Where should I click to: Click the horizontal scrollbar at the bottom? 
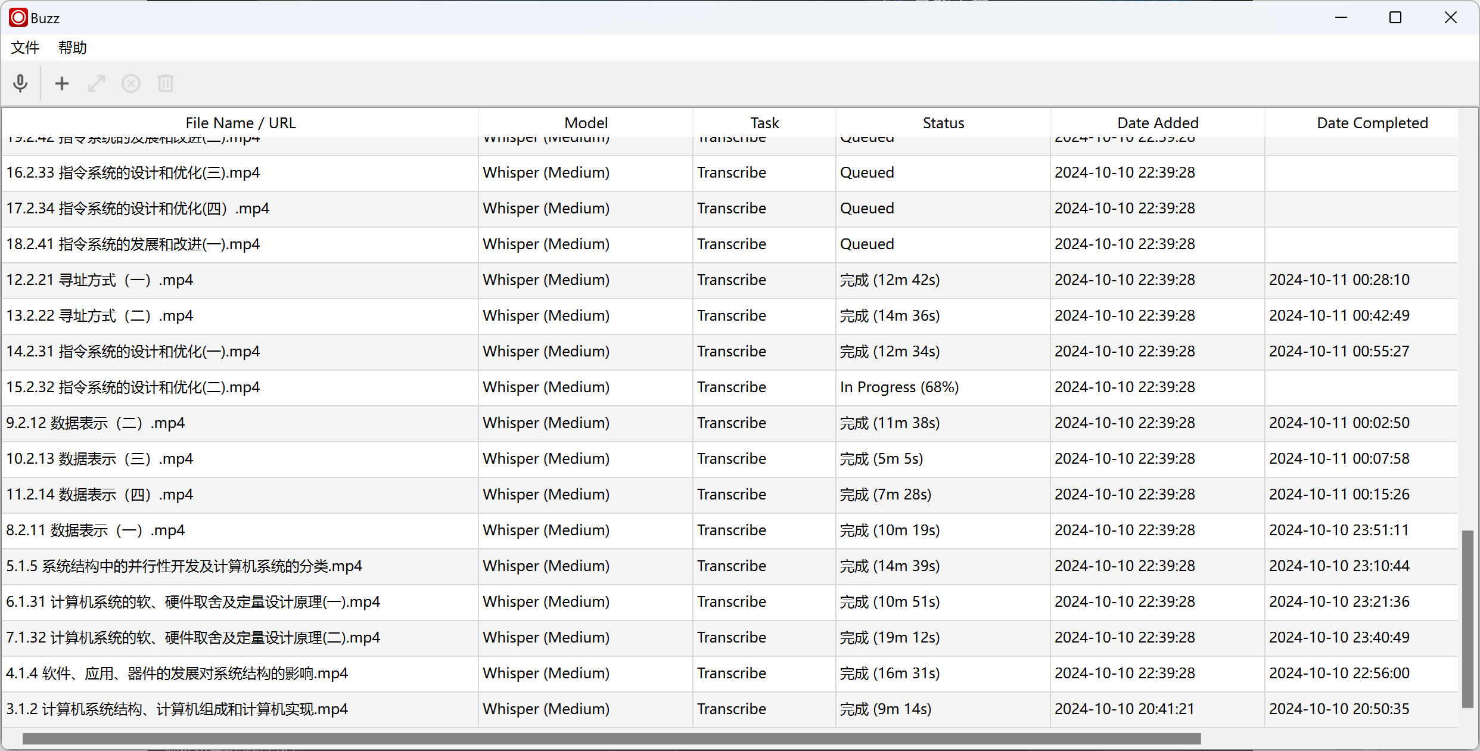click(x=611, y=739)
